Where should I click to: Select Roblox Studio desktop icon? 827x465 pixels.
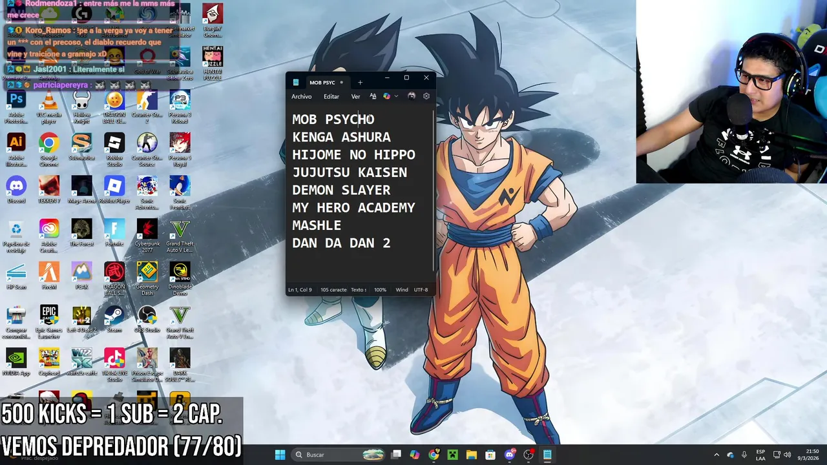114,150
